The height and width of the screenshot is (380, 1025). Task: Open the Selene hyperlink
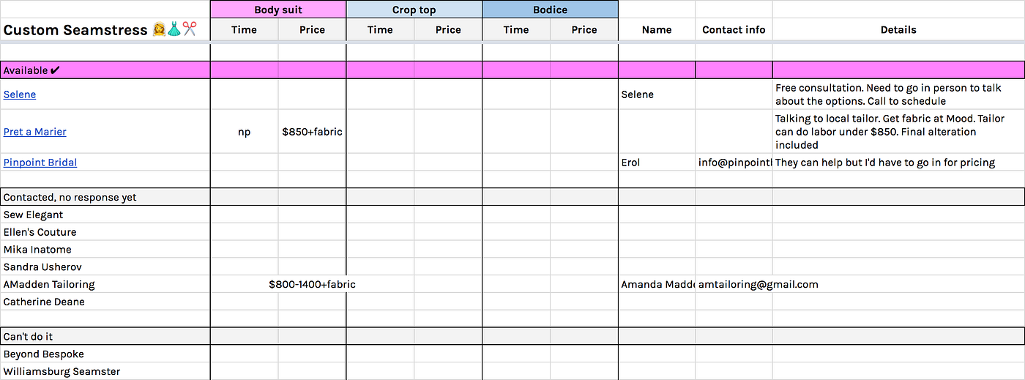point(20,94)
